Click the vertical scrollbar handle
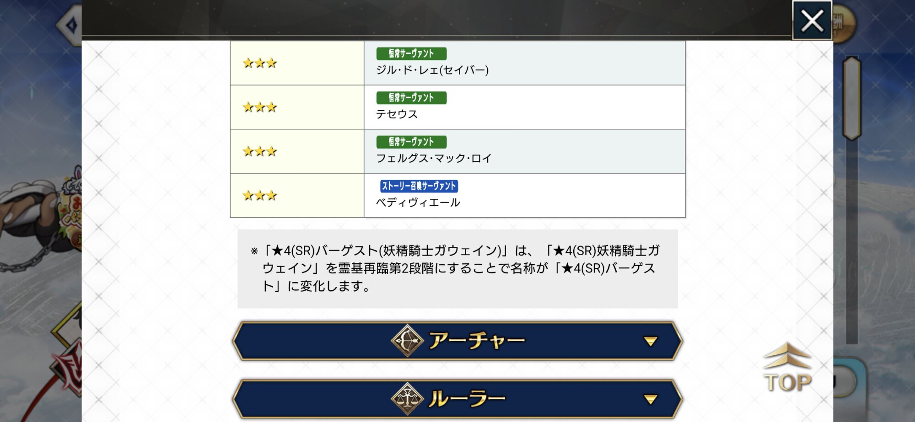Viewport: 915px width, 422px height. point(851,98)
